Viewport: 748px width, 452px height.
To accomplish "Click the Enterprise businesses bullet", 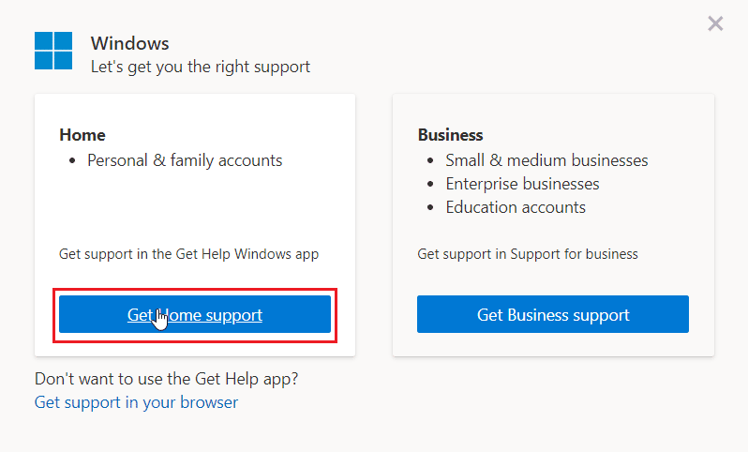I will [x=522, y=184].
